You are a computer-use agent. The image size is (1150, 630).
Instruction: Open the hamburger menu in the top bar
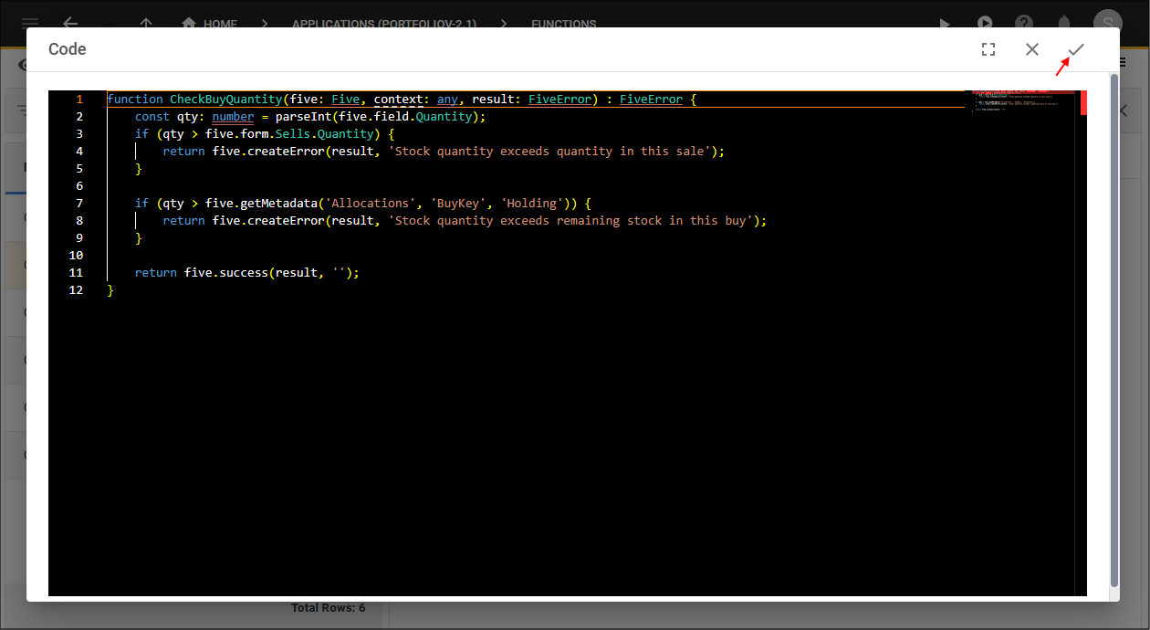30,24
